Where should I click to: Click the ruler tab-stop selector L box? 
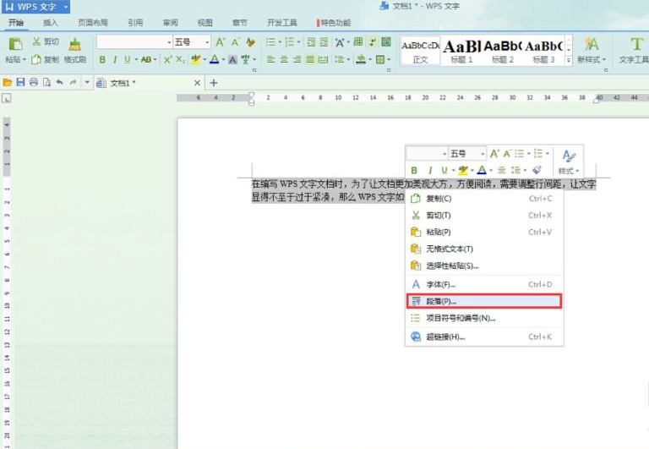coord(6,98)
